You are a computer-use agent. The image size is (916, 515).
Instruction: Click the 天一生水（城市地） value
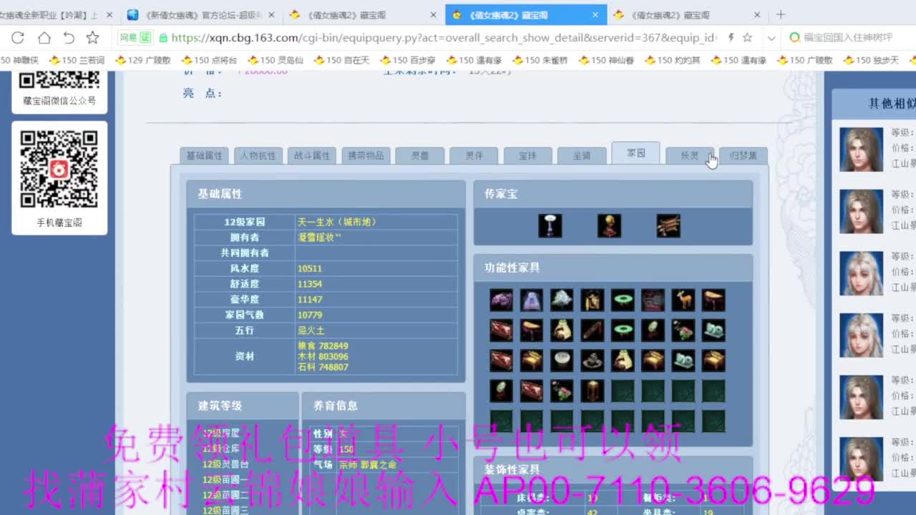[337, 222]
